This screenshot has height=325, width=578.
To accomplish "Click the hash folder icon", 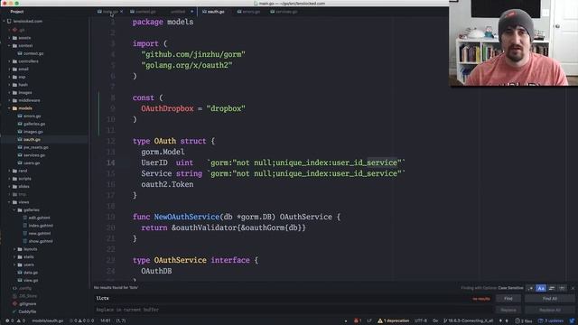I will point(14,85).
